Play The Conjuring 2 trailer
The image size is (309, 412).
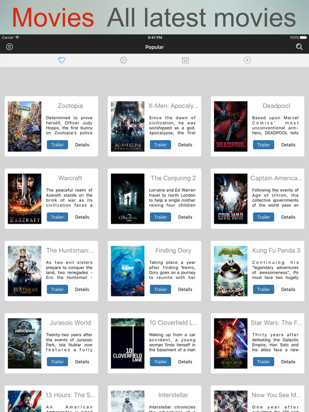click(160, 217)
